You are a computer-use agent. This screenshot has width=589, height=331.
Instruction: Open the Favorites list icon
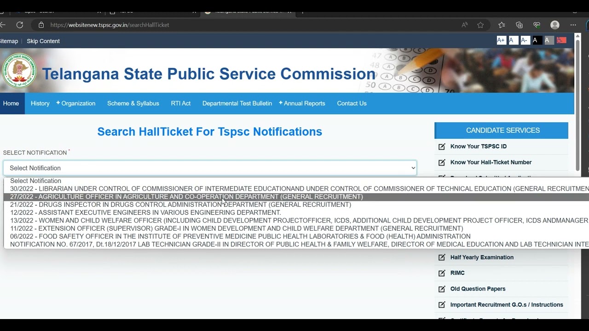point(502,25)
